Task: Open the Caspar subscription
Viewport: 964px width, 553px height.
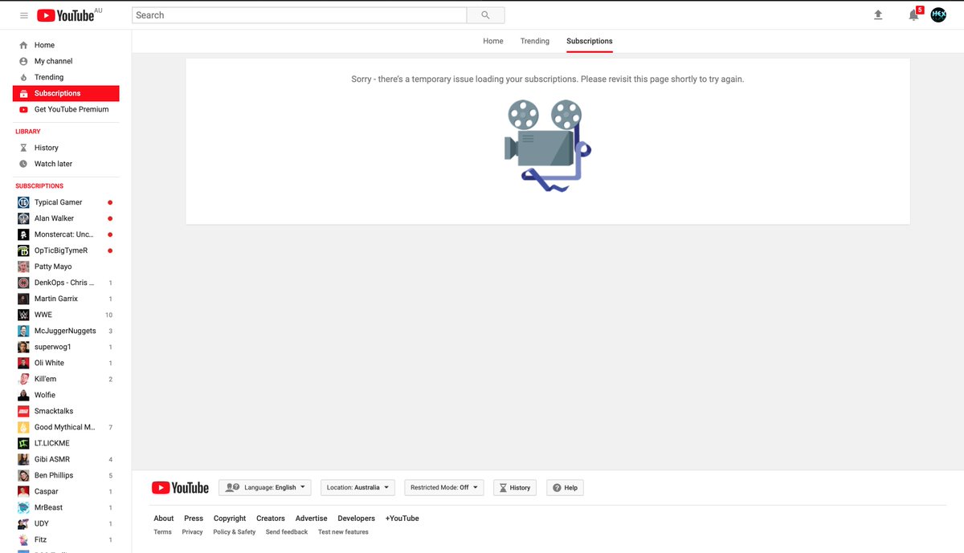Action: pyautogui.click(x=66, y=491)
